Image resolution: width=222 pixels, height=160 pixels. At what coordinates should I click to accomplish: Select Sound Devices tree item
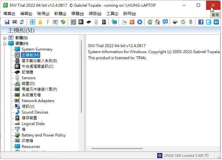tap(35, 112)
